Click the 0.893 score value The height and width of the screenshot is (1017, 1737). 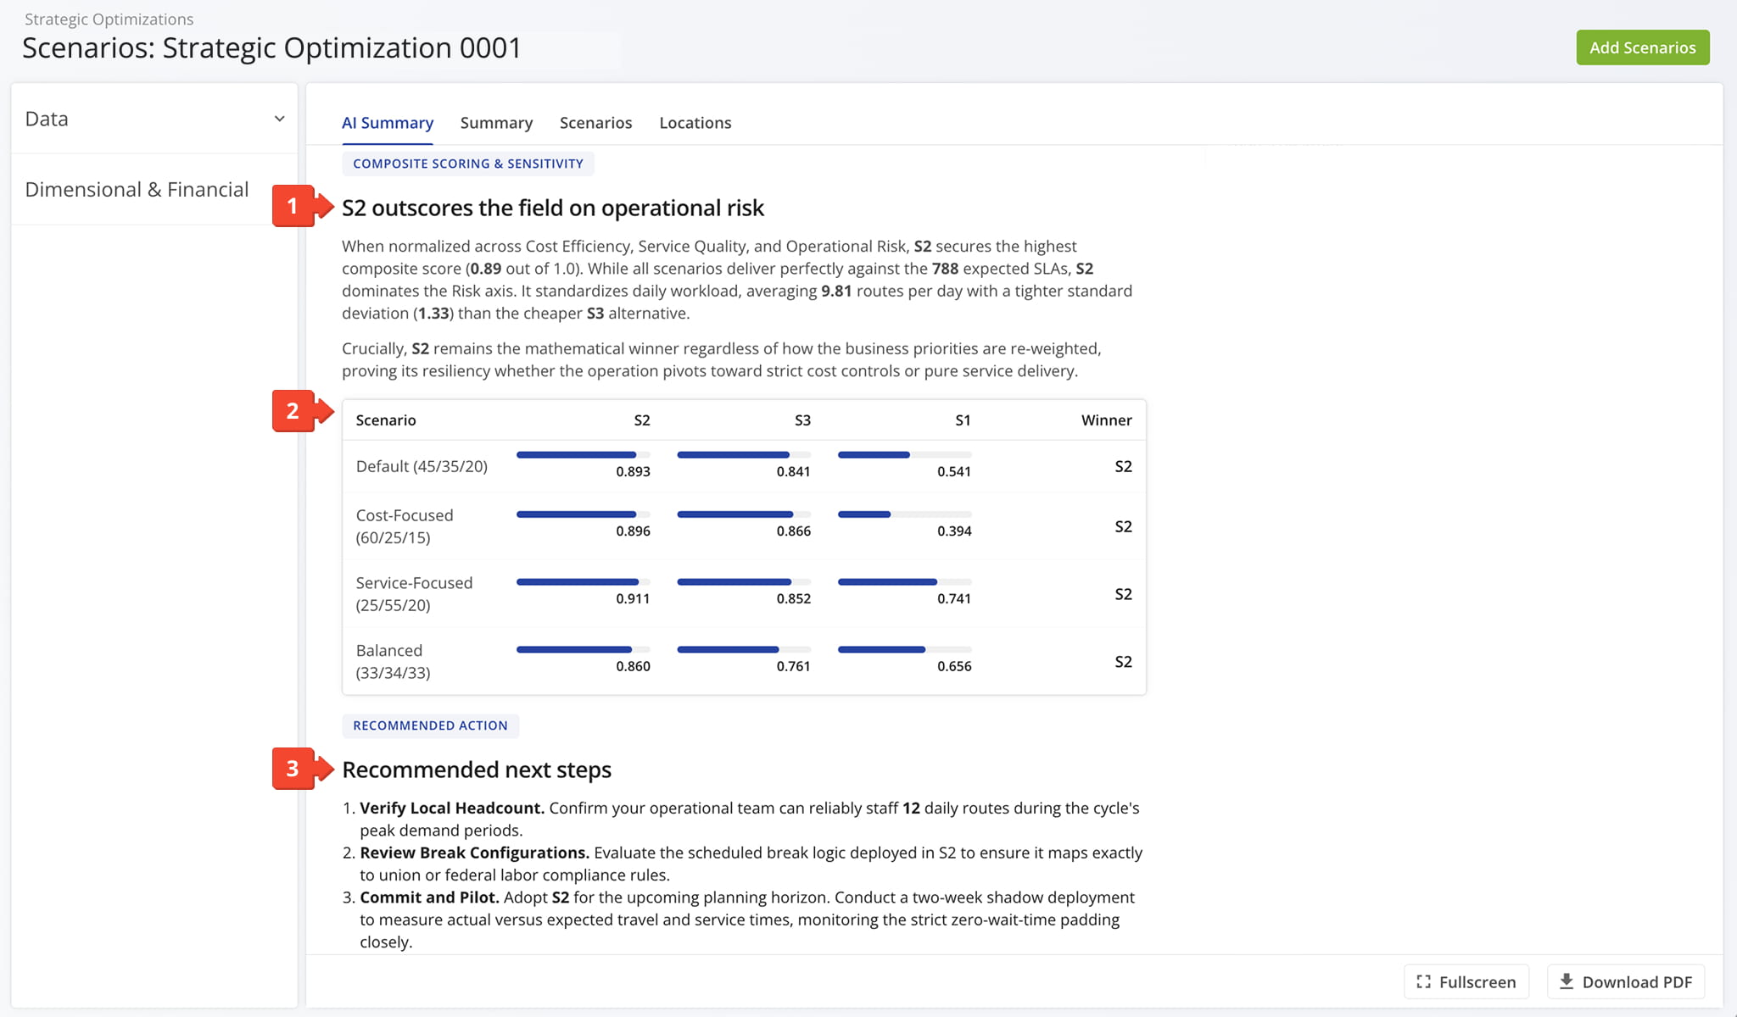tap(633, 472)
